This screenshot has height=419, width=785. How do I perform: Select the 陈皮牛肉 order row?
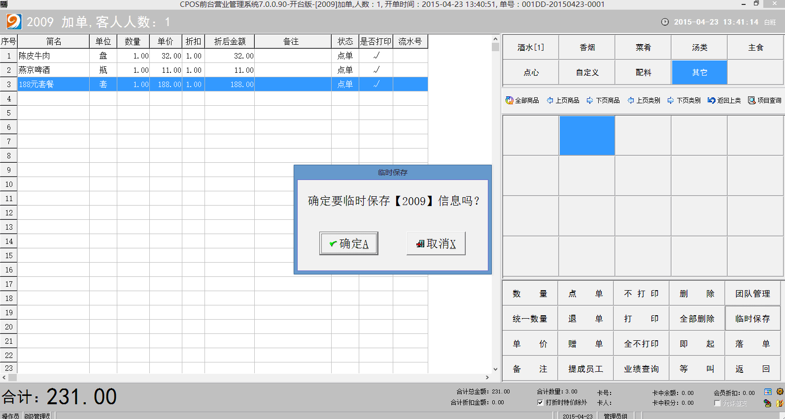(x=53, y=56)
